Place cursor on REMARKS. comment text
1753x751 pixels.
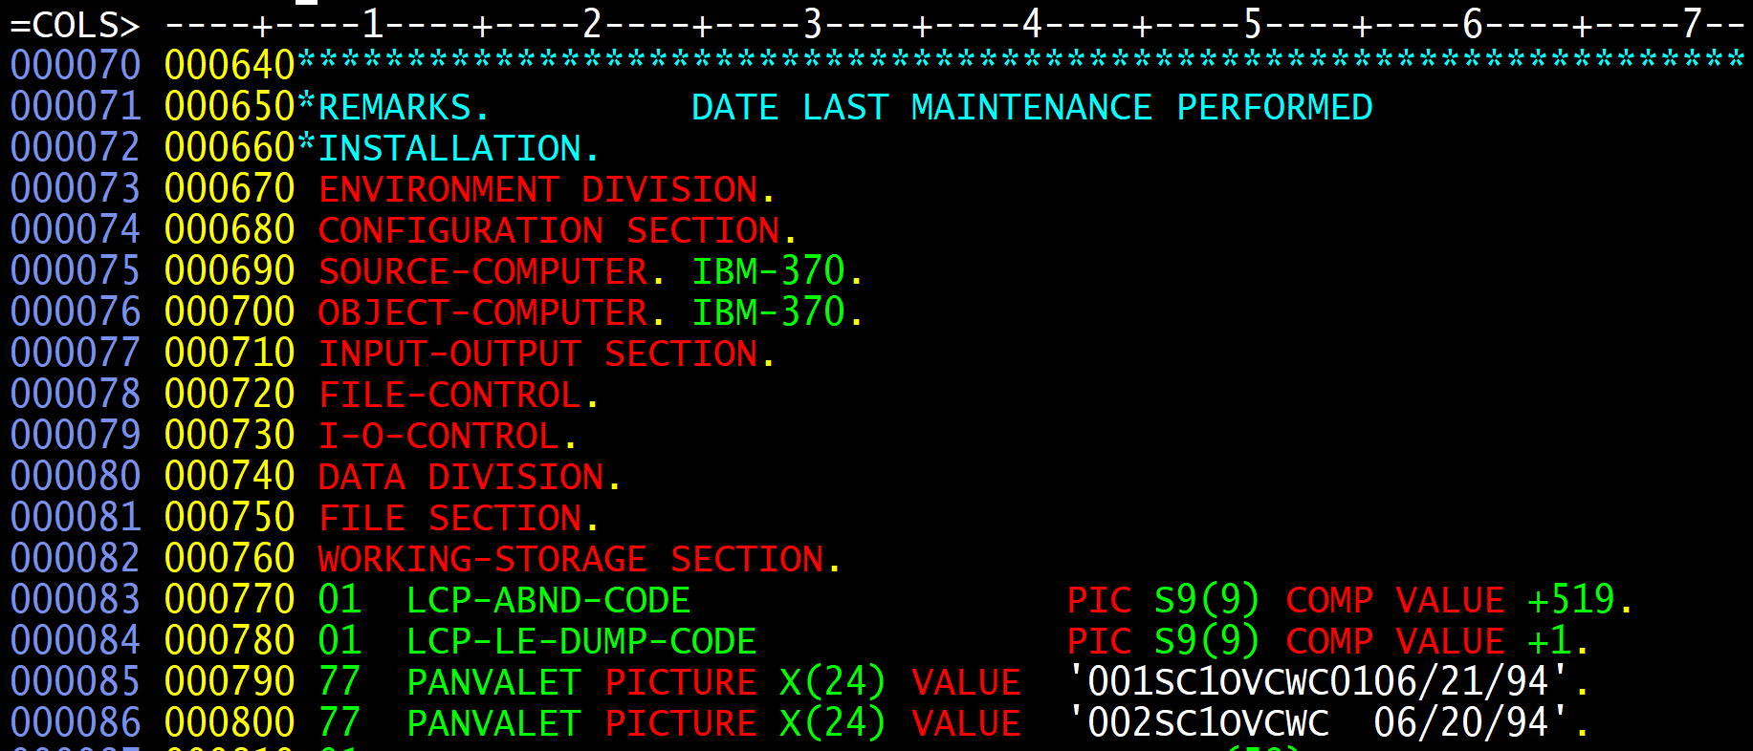(x=404, y=107)
